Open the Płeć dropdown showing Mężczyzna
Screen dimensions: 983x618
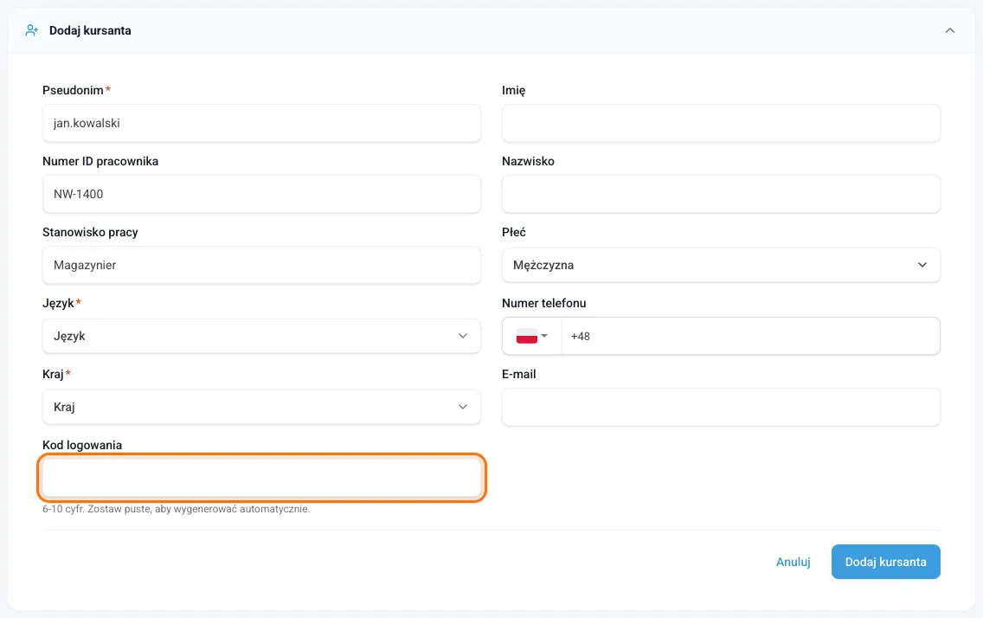[721, 265]
